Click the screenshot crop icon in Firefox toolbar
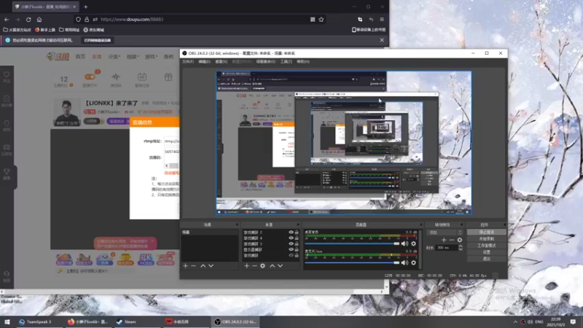The width and height of the screenshot is (583, 328). pyautogui.click(x=360, y=20)
